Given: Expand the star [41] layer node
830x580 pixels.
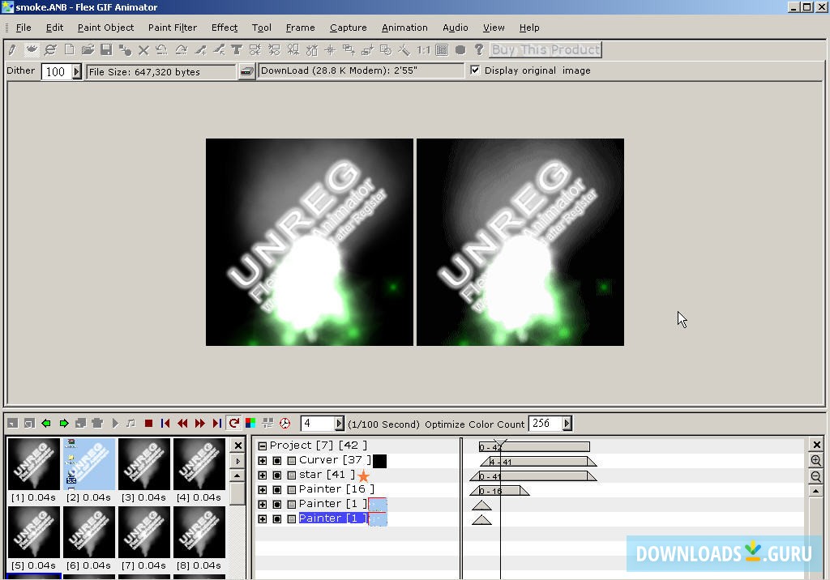Looking at the screenshot, I should tap(262, 476).
